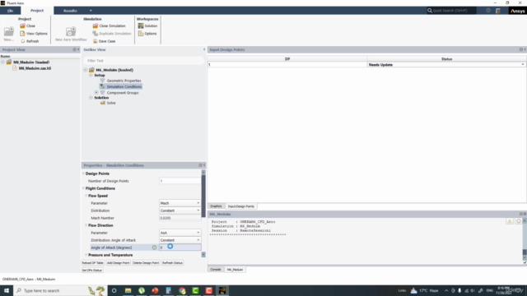This screenshot has width=527, height=296.
Task: Click warning icon in console panel
Action: pos(510,221)
